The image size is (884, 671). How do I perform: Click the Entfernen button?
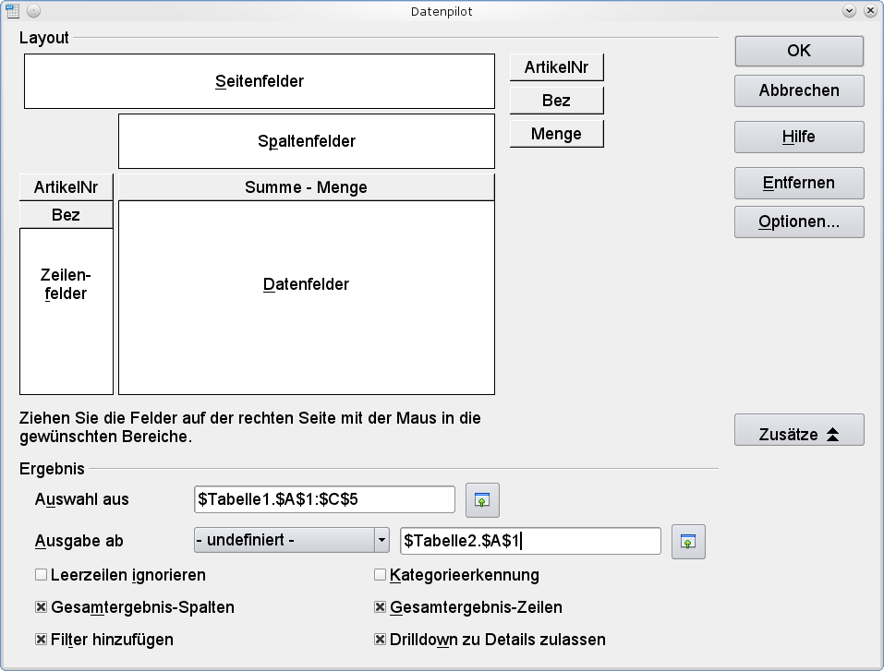point(798,183)
